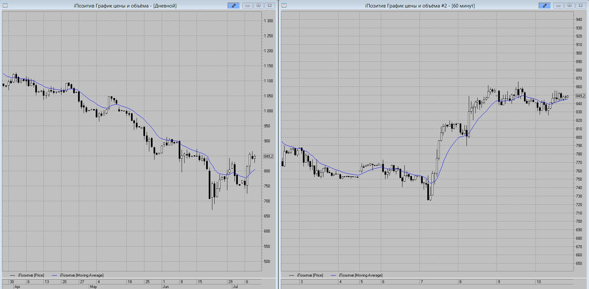Close the Дневной chart window
Viewport: 589px width, 289px height.
[x=270, y=6]
